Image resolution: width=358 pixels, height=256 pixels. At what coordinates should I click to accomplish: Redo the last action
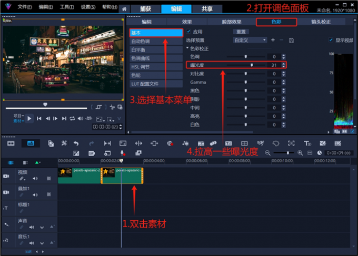(91, 144)
